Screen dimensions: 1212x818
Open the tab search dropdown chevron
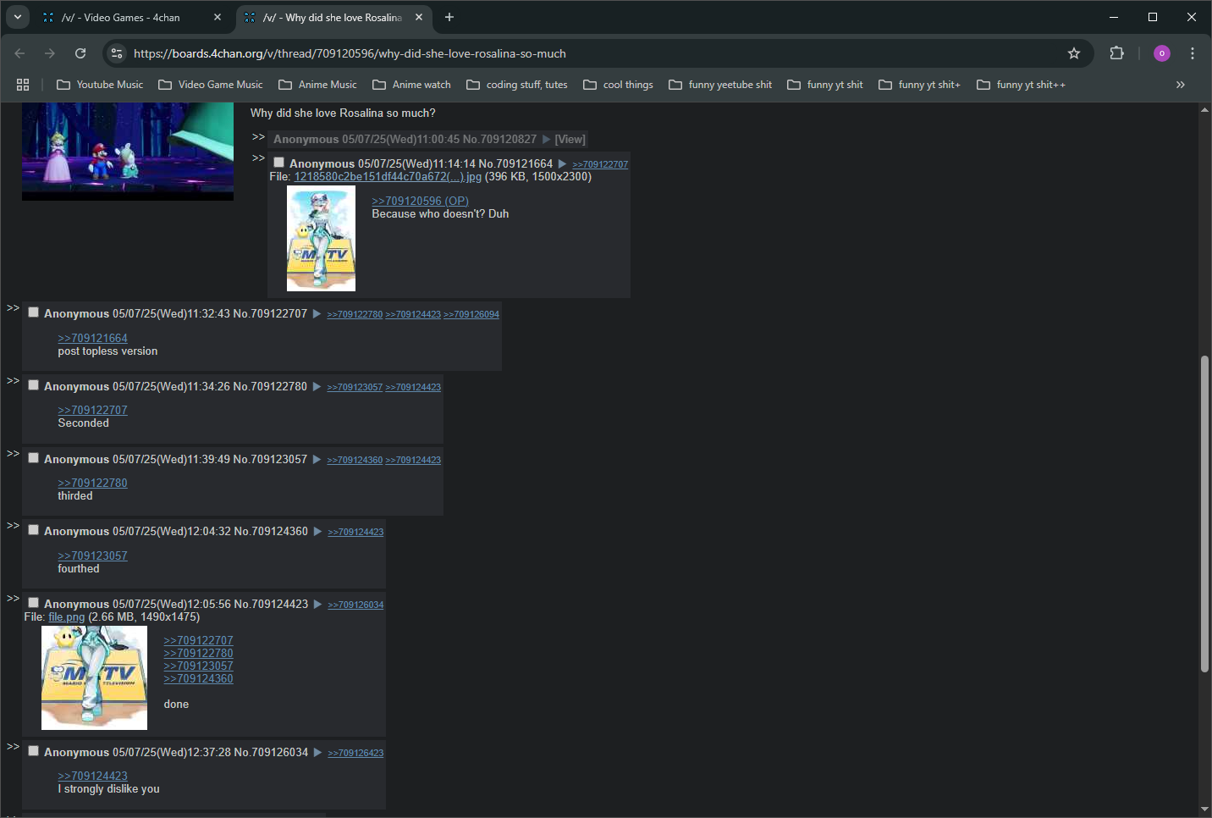point(17,17)
